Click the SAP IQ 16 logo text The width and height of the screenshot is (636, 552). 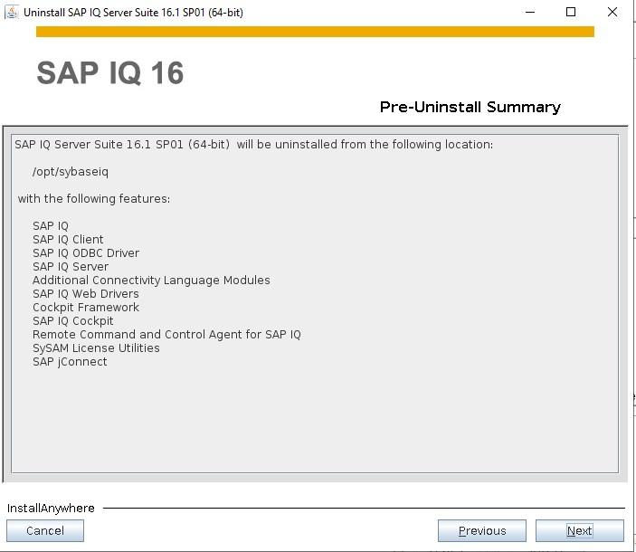pyautogui.click(x=110, y=73)
